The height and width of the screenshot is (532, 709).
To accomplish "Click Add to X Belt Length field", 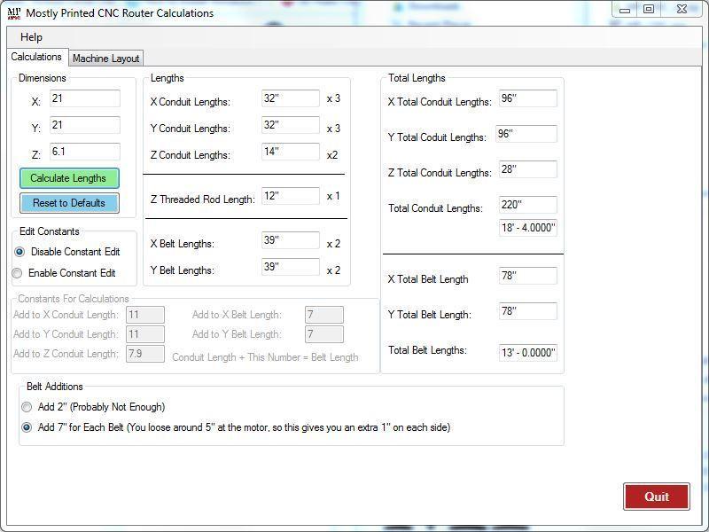I will [x=324, y=315].
